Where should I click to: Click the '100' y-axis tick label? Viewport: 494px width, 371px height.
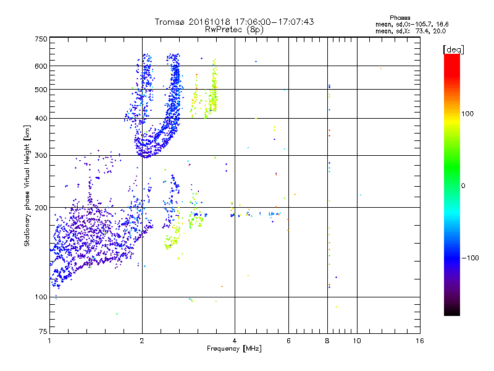pos(41,297)
